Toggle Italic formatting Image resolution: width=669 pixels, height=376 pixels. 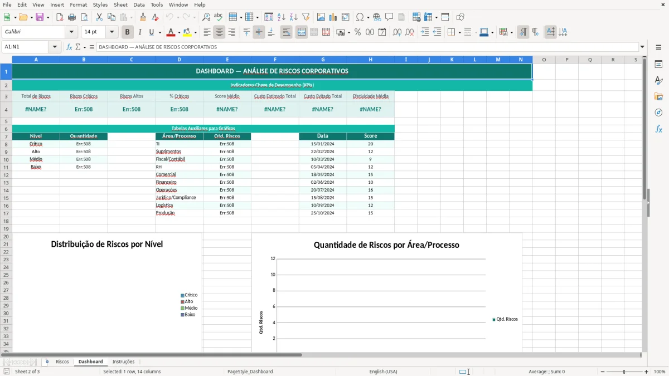pyautogui.click(x=140, y=32)
